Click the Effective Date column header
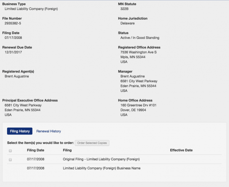Screen dimensions: 229x187 pos(181,150)
